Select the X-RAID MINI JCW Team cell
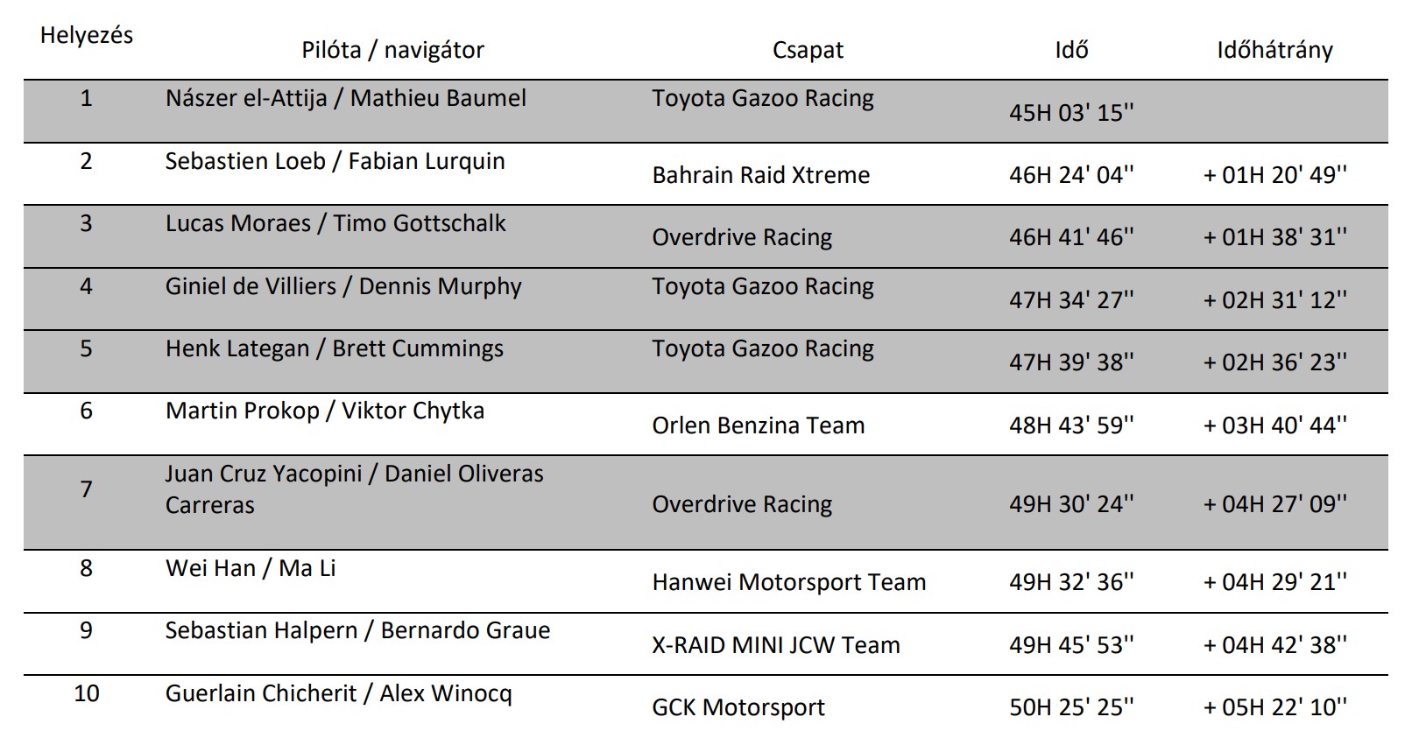The image size is (1412, 745). point(775,645)
